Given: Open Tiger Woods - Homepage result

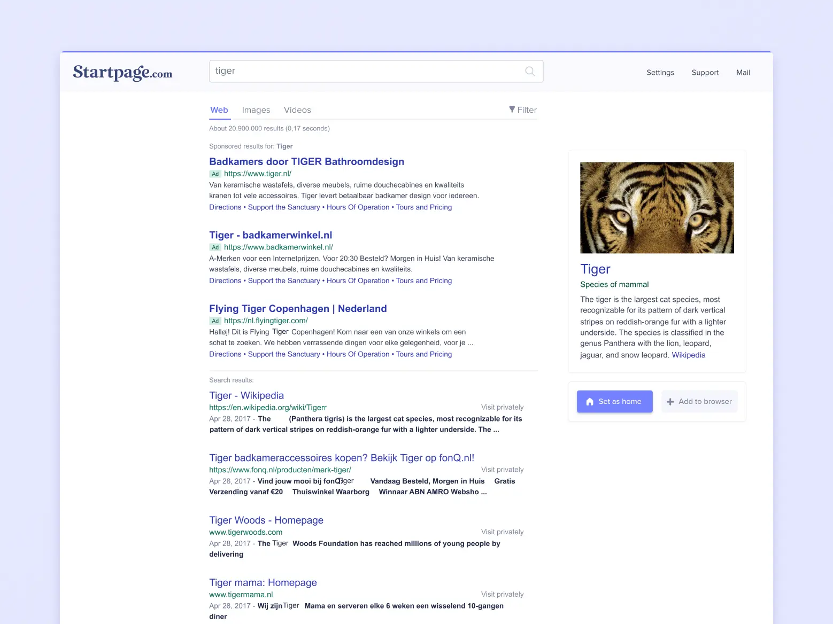Looking at the screenshot, I should click(x=266, y=520).
